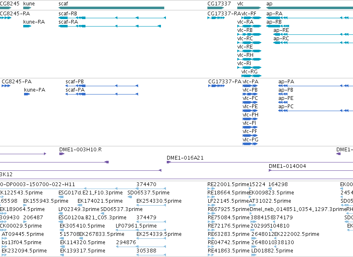Screen dimensions: 353x257
Task: Click the 374470 EST label
Action: (x=146, y=184)
